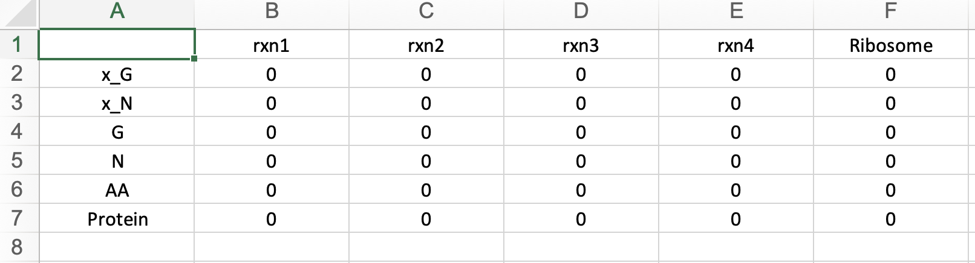Select Ribosome value in row N
975x263 pixels.
890,161
